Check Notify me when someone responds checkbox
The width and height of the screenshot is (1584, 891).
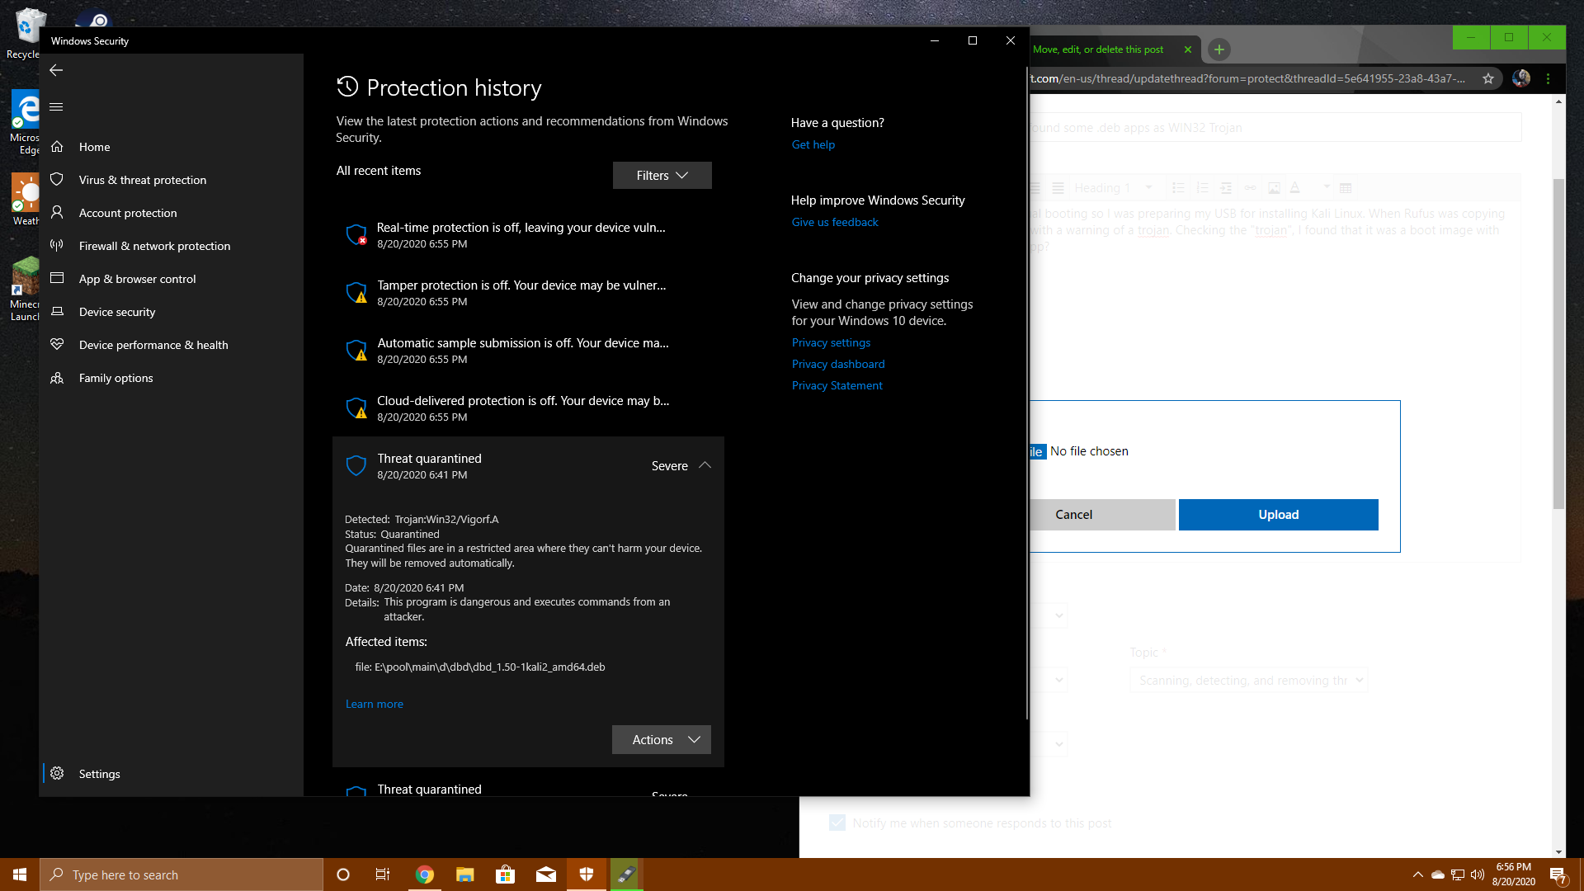839,823
